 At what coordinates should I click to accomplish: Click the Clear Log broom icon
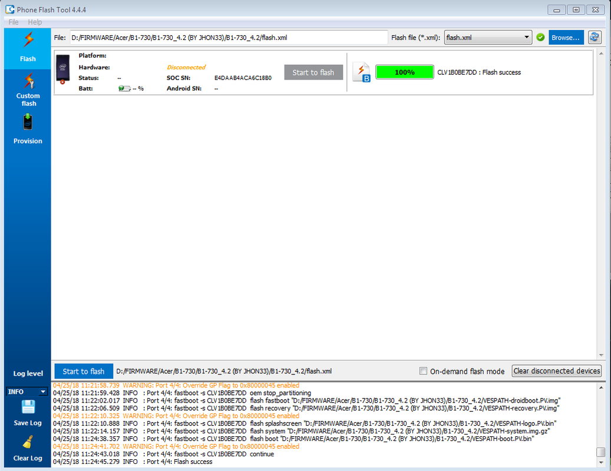(28, 442)
